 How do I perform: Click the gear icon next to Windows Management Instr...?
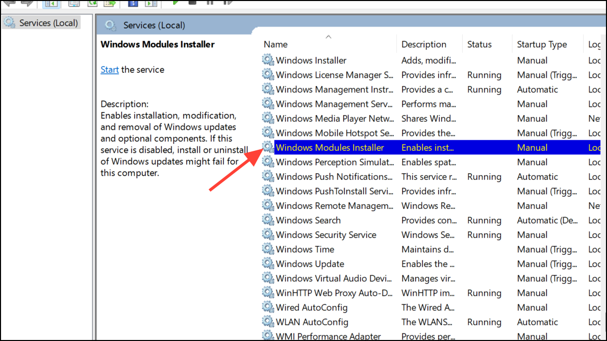coord(268,89)
